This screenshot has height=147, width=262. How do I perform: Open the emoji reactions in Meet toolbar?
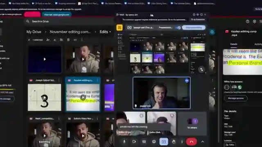tap(154, 142)
